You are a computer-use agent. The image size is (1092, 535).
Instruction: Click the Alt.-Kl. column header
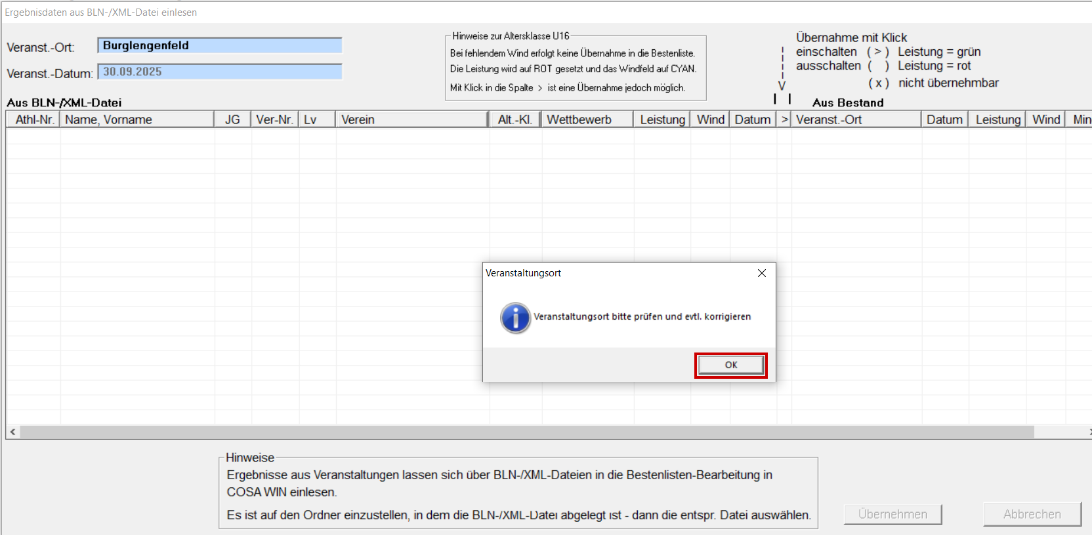pyautogui.click(x=514, y=119)
